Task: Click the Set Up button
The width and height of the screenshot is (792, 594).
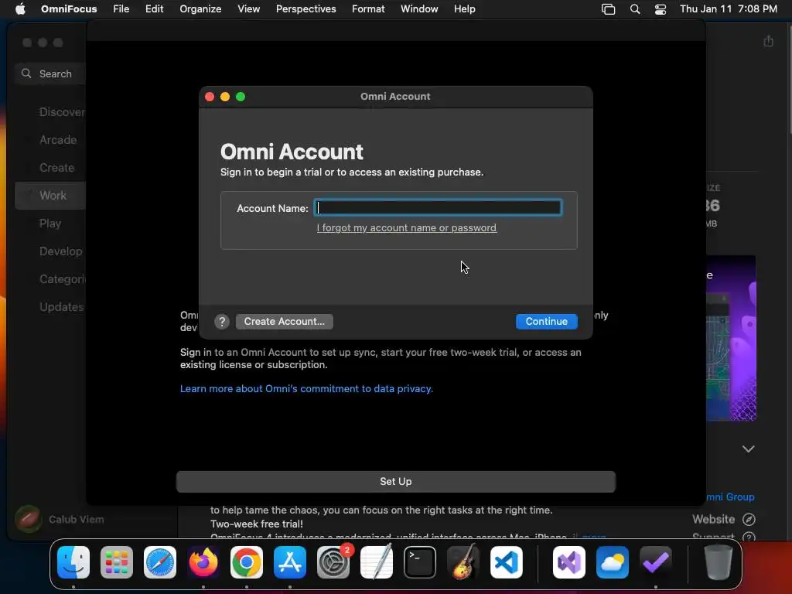Action: point(395,482)
